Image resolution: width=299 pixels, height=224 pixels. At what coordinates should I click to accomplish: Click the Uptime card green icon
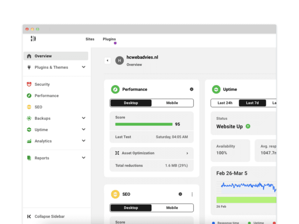click(x=216, y=89)
